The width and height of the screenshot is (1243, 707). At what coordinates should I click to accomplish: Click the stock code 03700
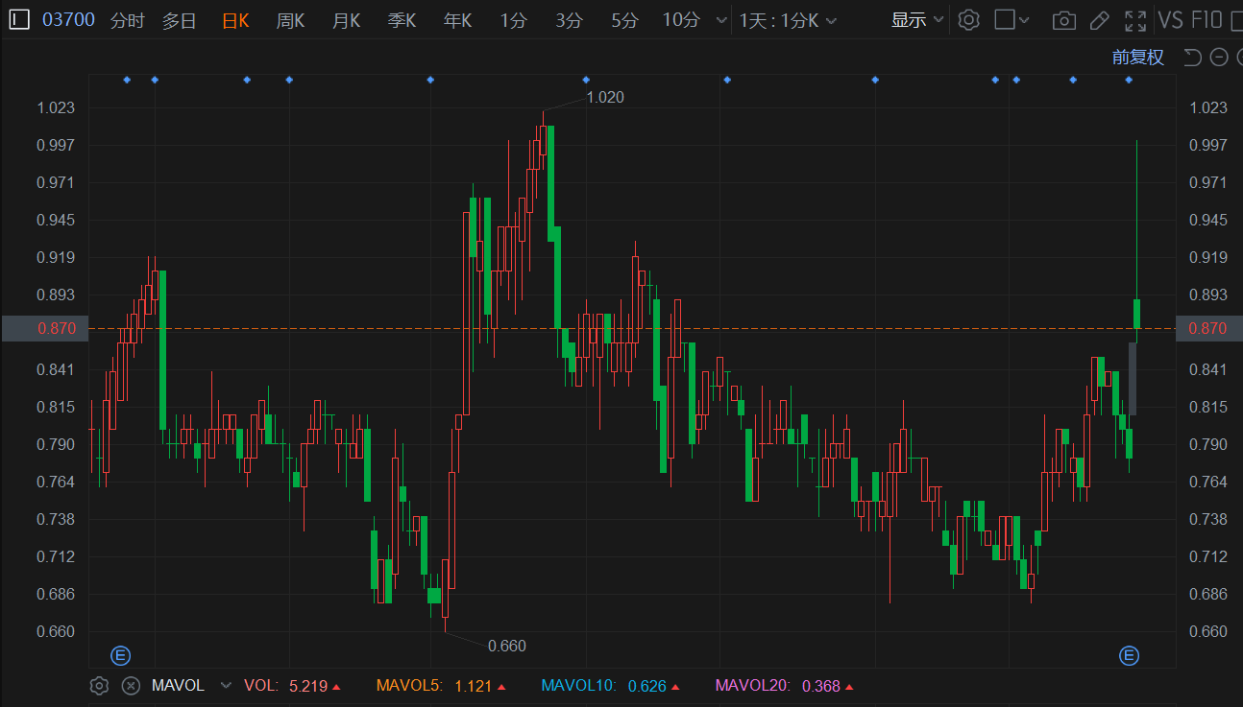68,19
